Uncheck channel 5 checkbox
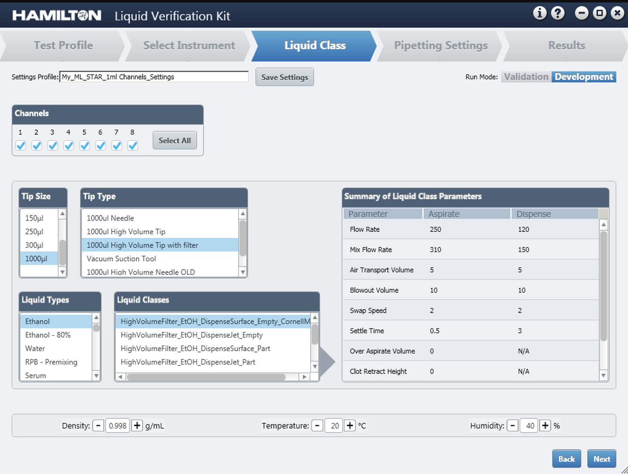The width and height of the screenshot is (628, 474). click(x=85, y=146)
